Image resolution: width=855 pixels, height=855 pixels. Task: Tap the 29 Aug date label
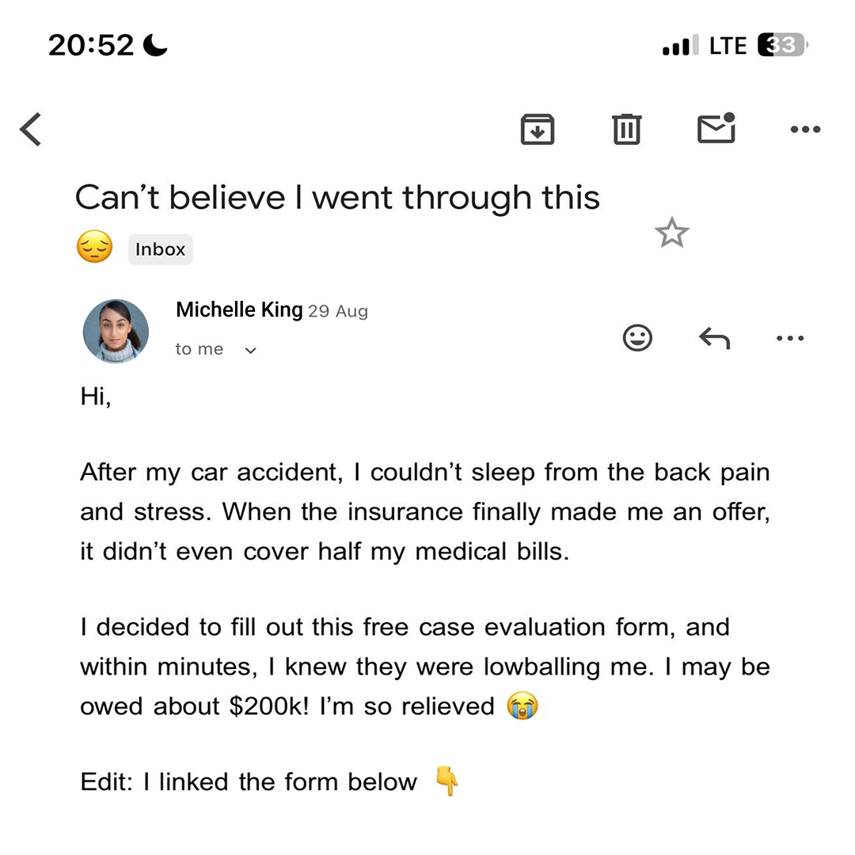pos(338,311)
